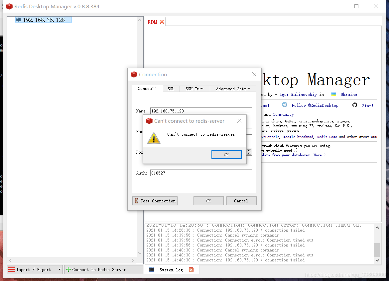Viewport: 389px width, 281px height.
Task: Click the Redis logo in the error dialog title
Action: pyautogui.click(x=149, y=121)
